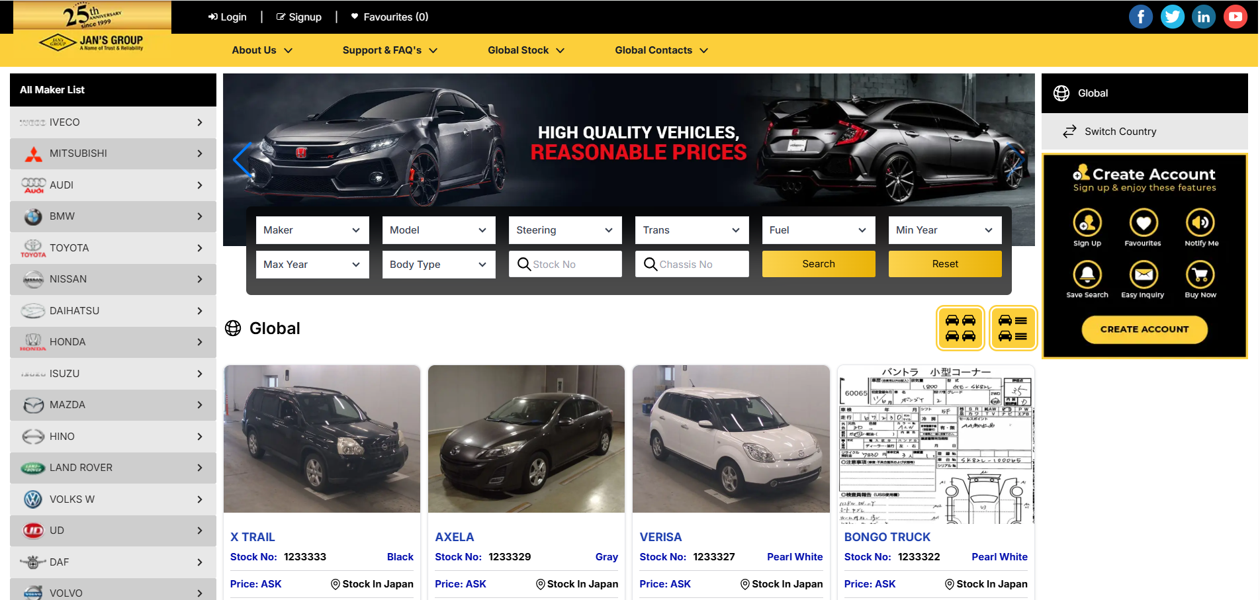Image resolution: width=1260 pixels, height=600 pixels.
Task: Click the Buy Now cart icon
Action: [x=1200, y=274]
